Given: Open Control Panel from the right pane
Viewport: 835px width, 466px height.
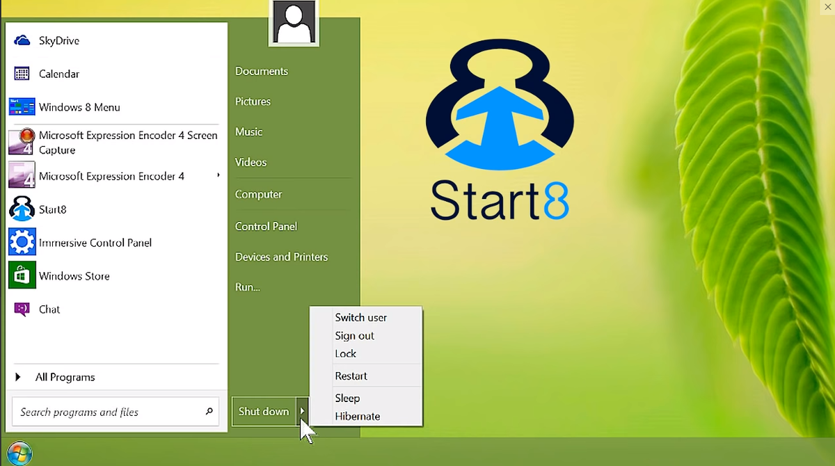Looking at the screenshot, I should [266, 226].
